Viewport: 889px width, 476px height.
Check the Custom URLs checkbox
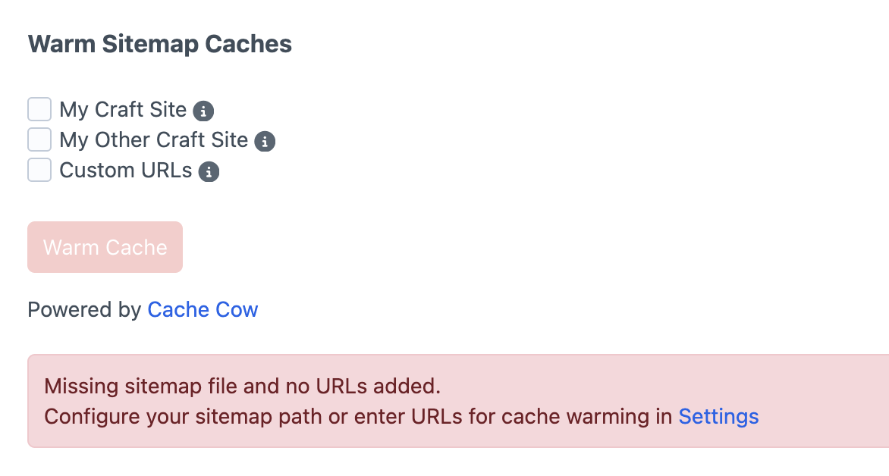tap(39, 170)
